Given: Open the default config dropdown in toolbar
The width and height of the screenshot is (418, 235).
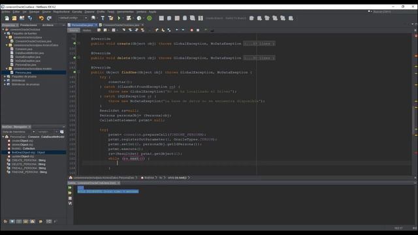Looking at the screenshot, I should pos(72,18).
